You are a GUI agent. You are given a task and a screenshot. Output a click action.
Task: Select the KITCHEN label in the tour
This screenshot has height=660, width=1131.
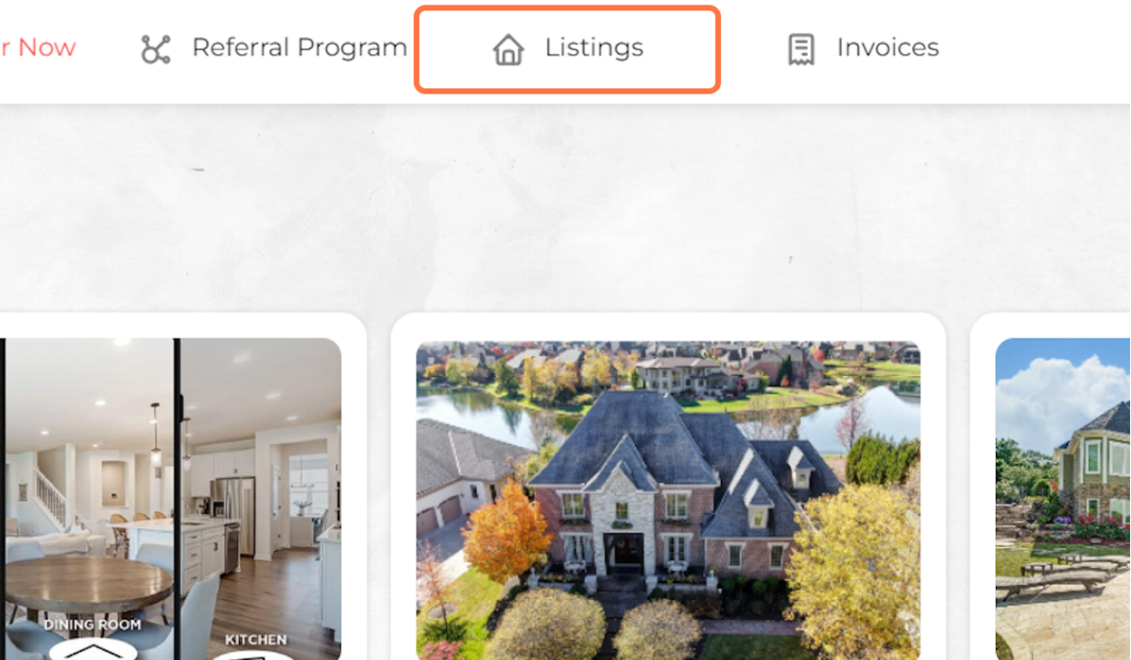pos(255,639)
